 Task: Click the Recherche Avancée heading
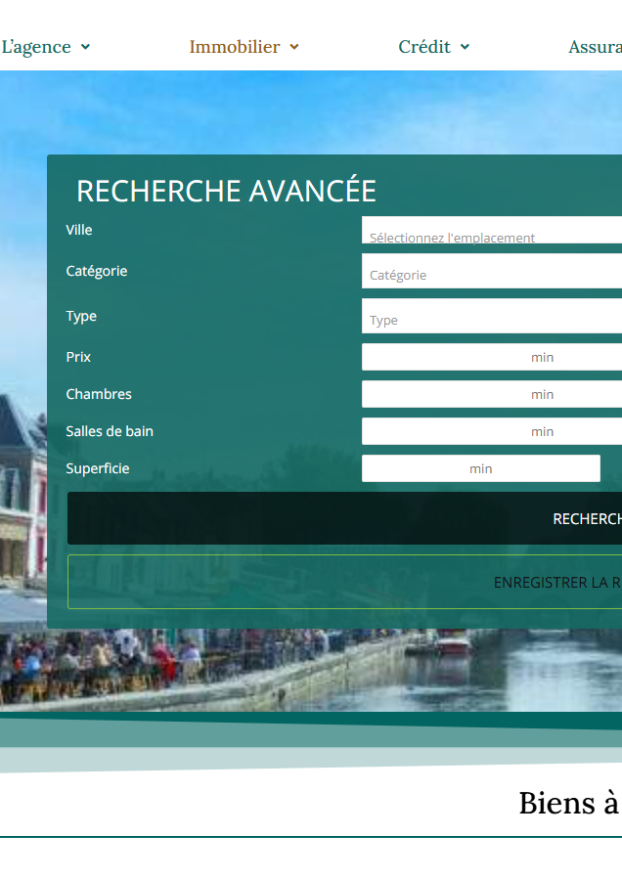pos(226,191)
